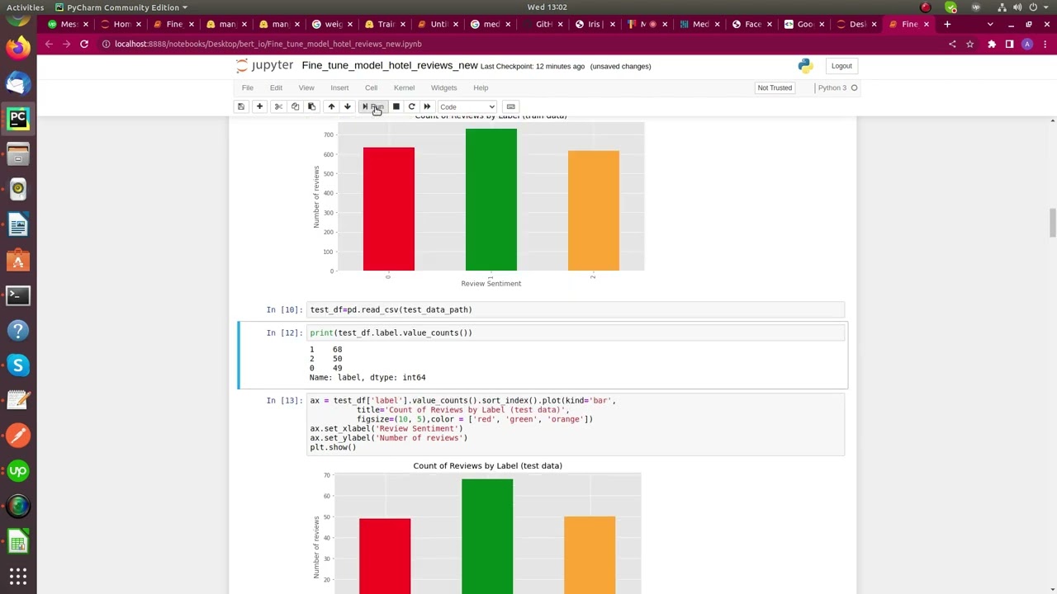Open the Widgets menu
This screenshot has width=1057, height=594.
coord(443,87)
